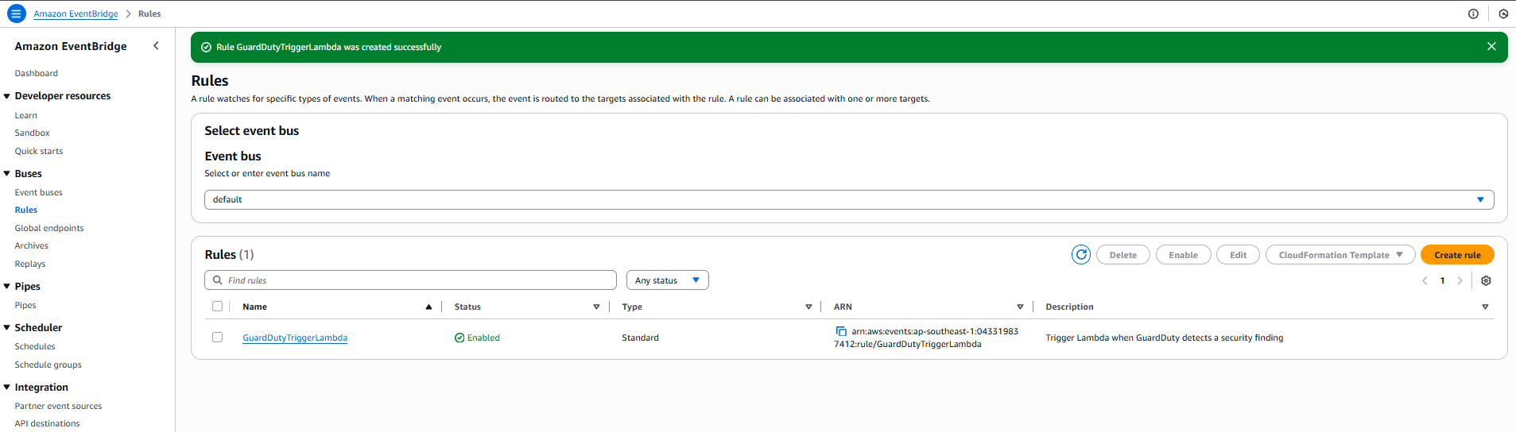Open the ARN column sort arrow
The width and height of the screenshot is (1516, 432).
[1020, 307]
